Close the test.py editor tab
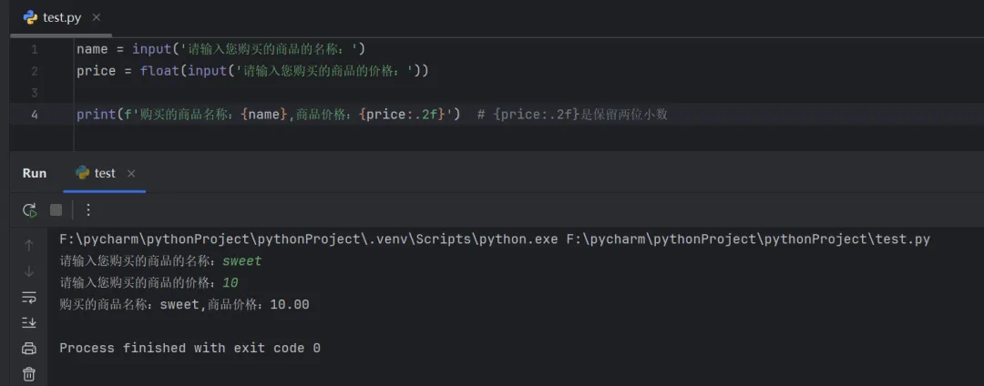Screen dimensions: 984x386 (x=97, y=17)
